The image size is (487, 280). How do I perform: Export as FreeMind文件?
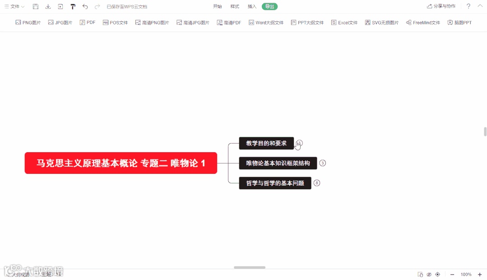pyautogui.click(x=423, y=23)
